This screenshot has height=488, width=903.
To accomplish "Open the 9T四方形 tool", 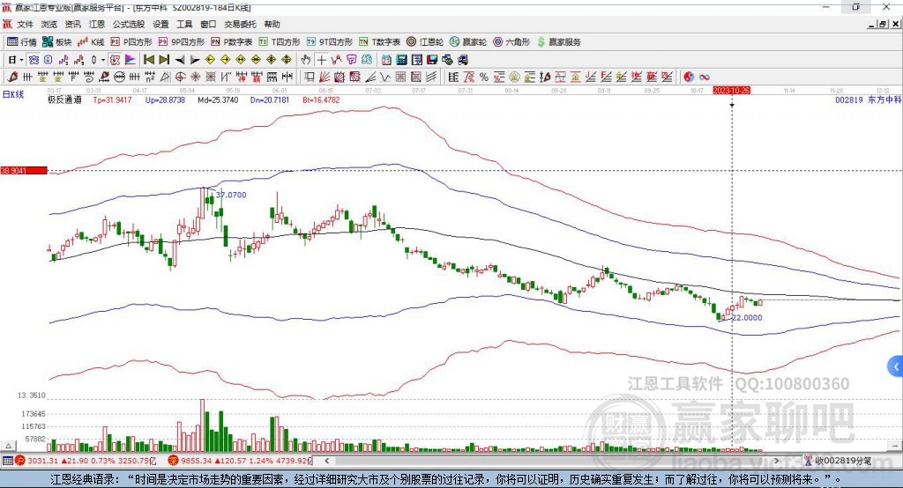I will 330,42.
